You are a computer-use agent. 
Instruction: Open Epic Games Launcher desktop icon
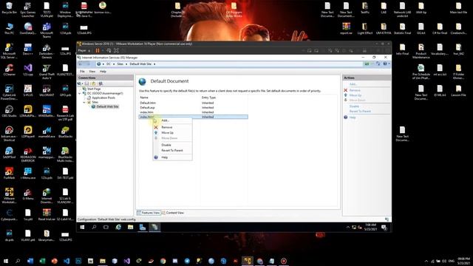(x=28, y=10)
